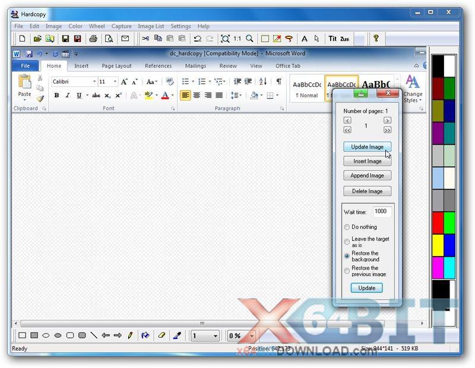This screenshot has width=475, height=368.
Task: Click the text tool letter A icon
Action: coord(305,39)
